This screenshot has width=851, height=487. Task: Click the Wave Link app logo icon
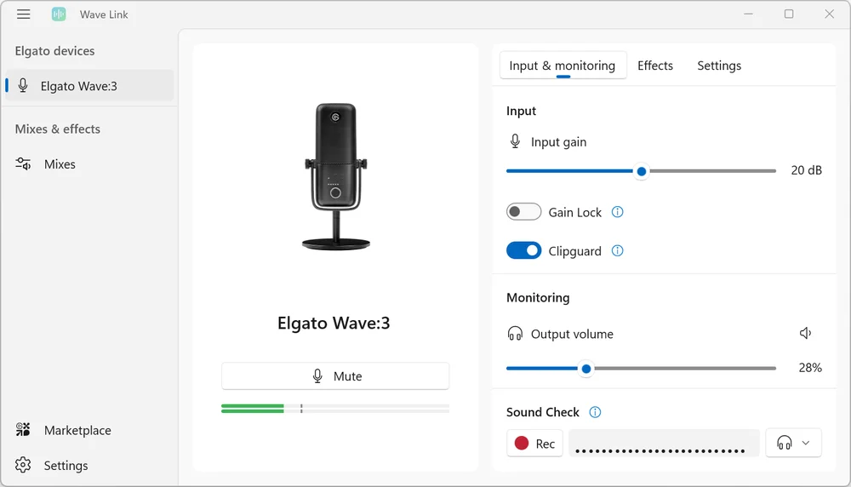59,14
